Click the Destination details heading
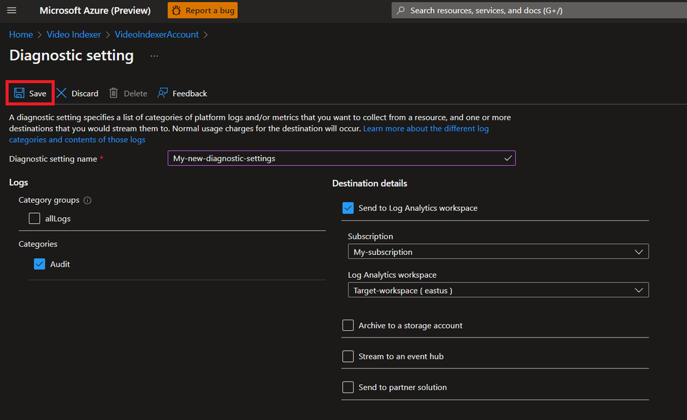The width and height of the screenshot is (687, 420). (x=369, y=183)
